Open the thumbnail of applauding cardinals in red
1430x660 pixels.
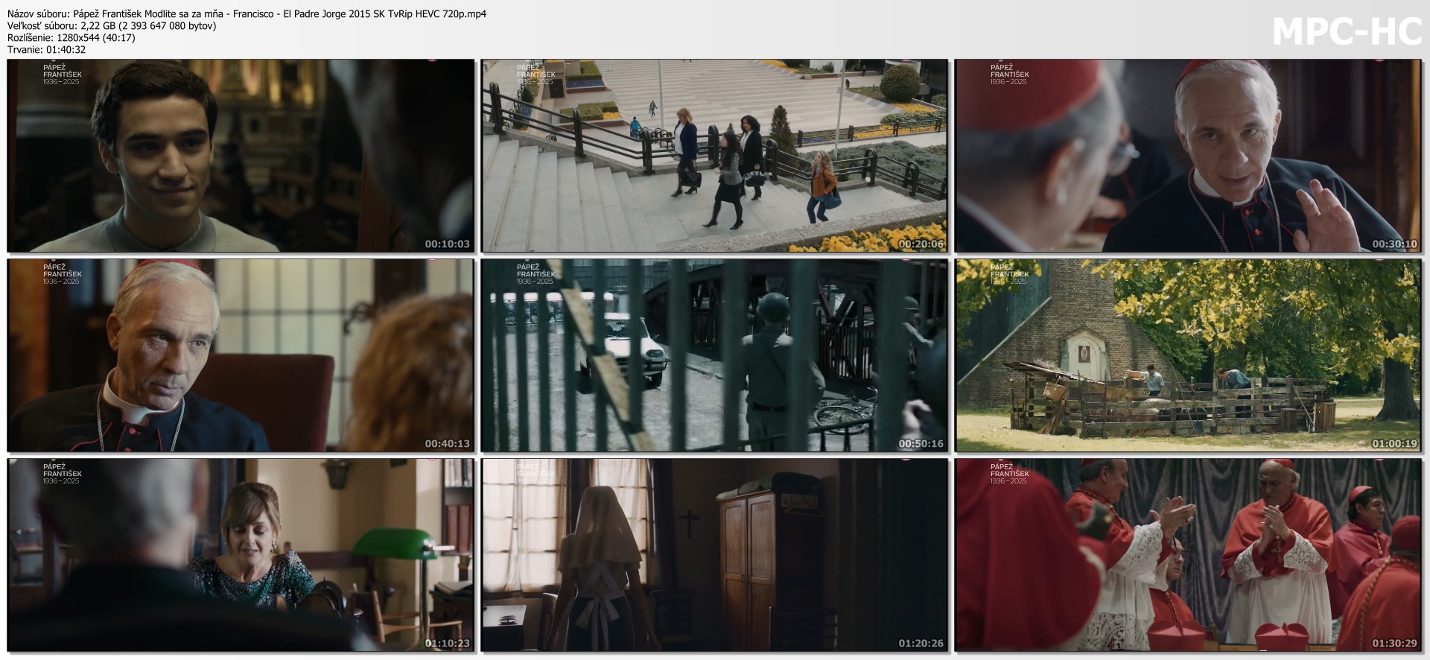pos(1188,555)
